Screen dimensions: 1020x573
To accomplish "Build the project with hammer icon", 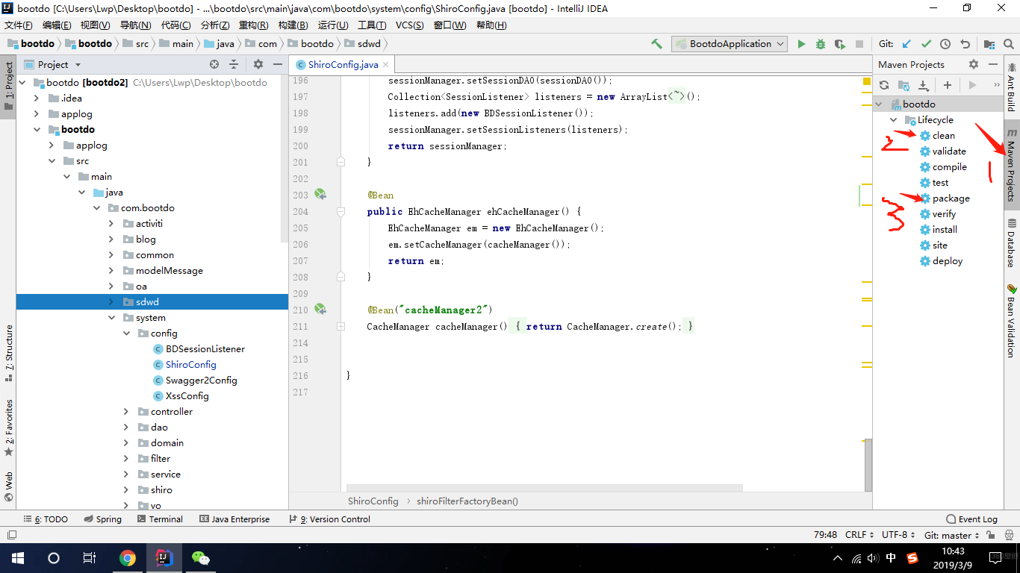I will [x=656, y=44].
